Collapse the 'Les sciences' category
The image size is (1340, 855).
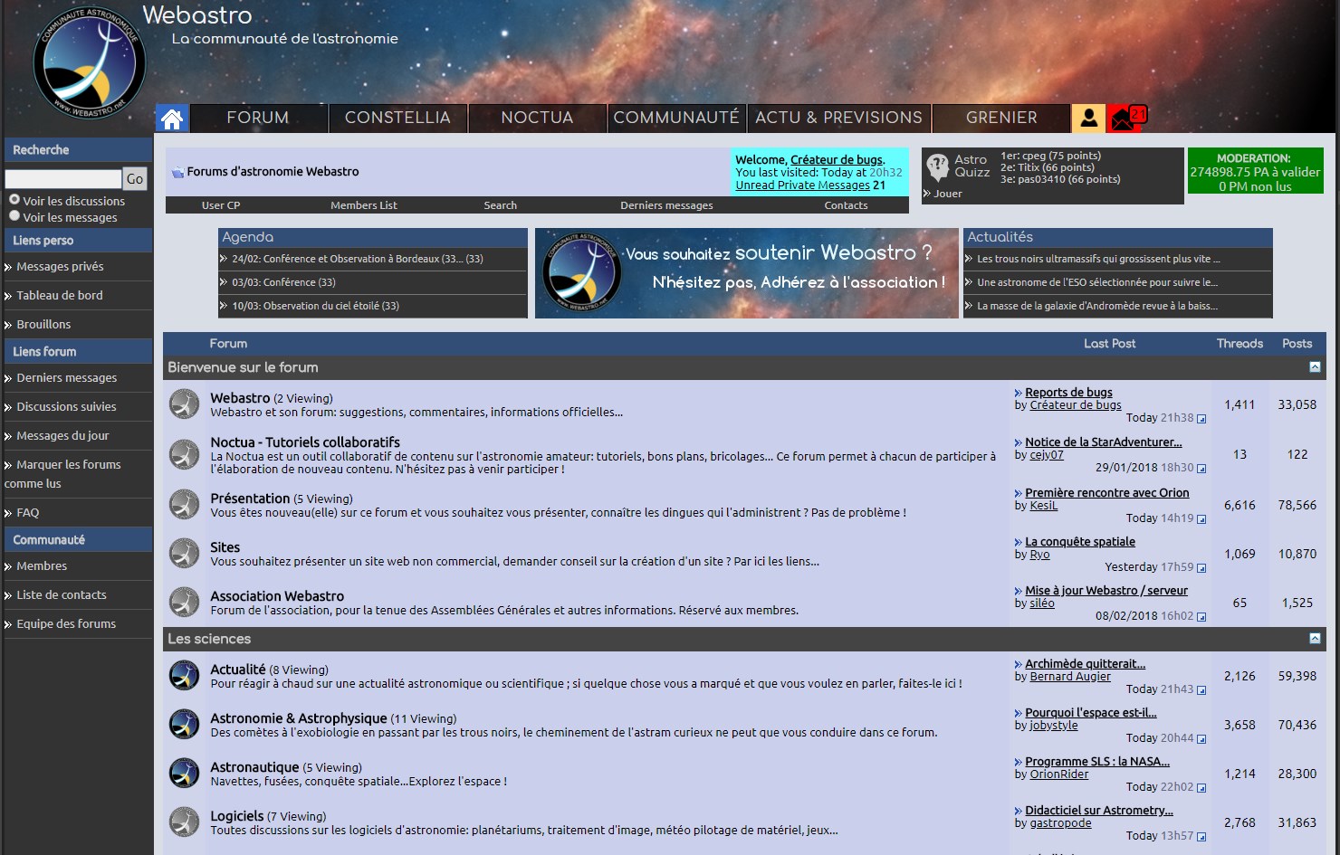tap(1315, 639)
